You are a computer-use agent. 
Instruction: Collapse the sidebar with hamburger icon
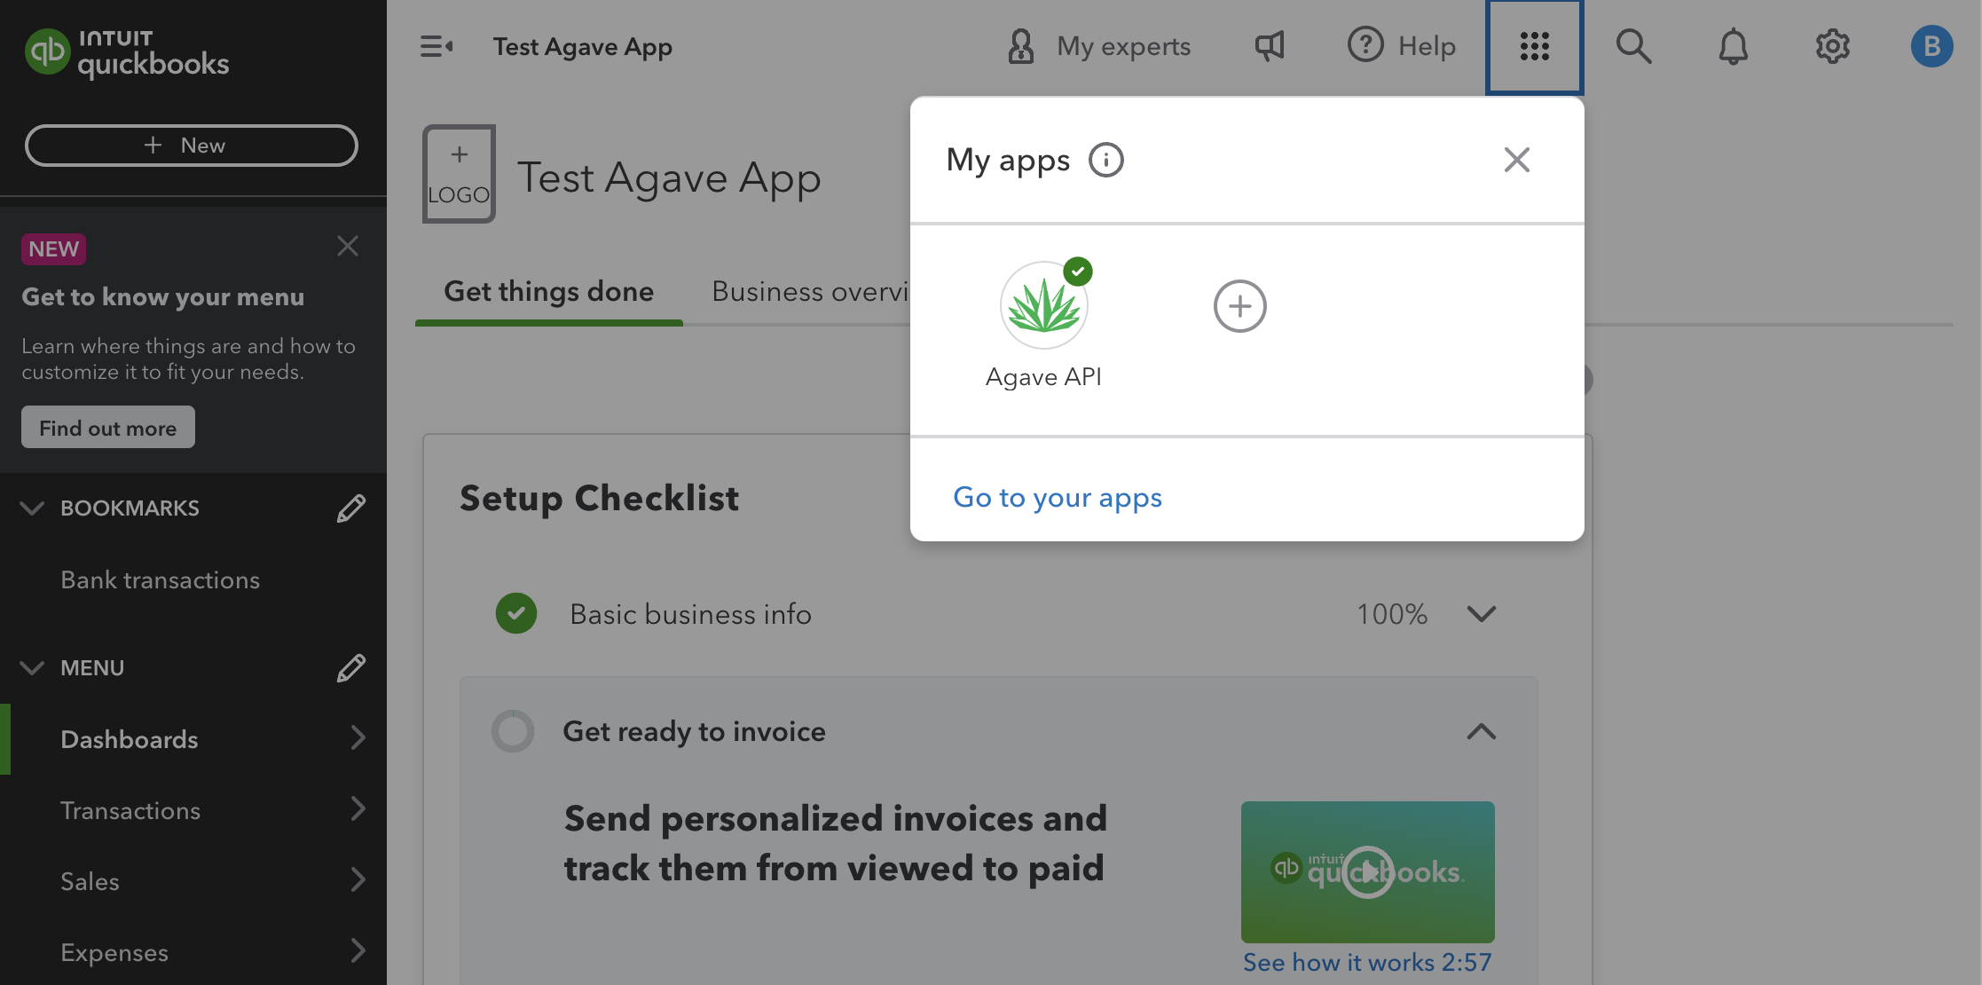(437, 46)
